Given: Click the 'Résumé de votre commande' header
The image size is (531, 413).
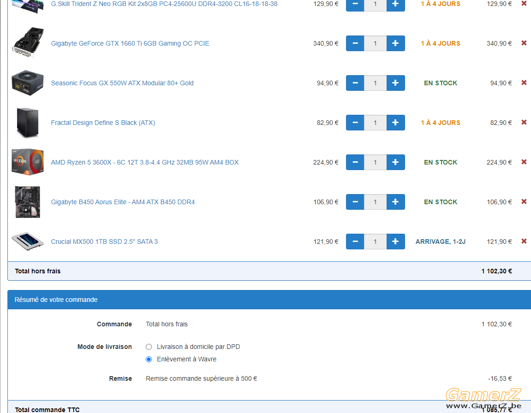Looking at the screenshot, I should point(56,300).
